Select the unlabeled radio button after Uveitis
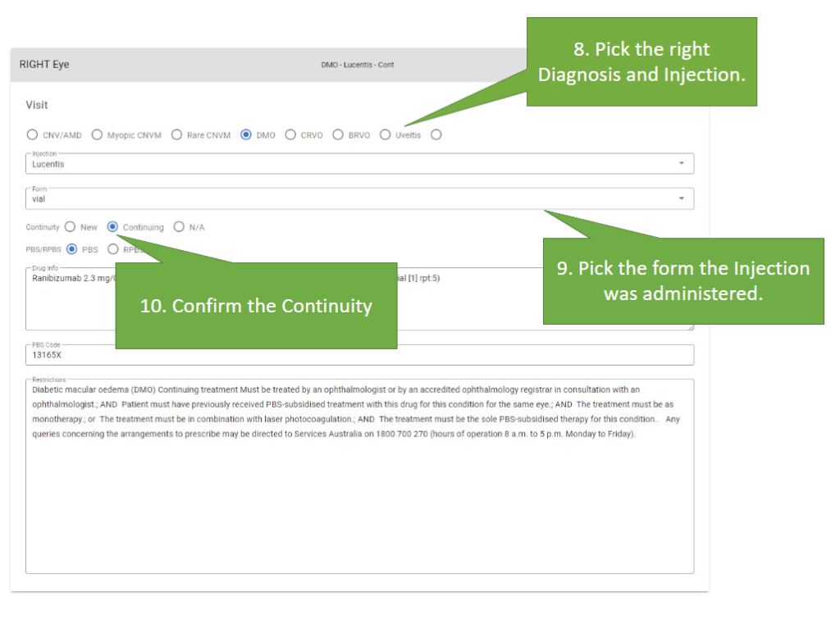This screenshot has width=840, height=628. click(x=436, y=135)
